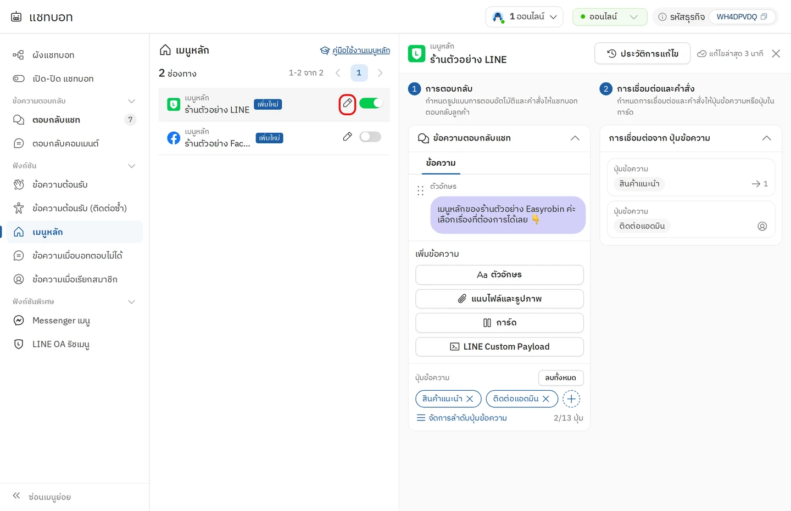Collapse the ข้อความตอบกลับแชท panel
Viewport: 791px width, 511px height.
tap(575, 138)
